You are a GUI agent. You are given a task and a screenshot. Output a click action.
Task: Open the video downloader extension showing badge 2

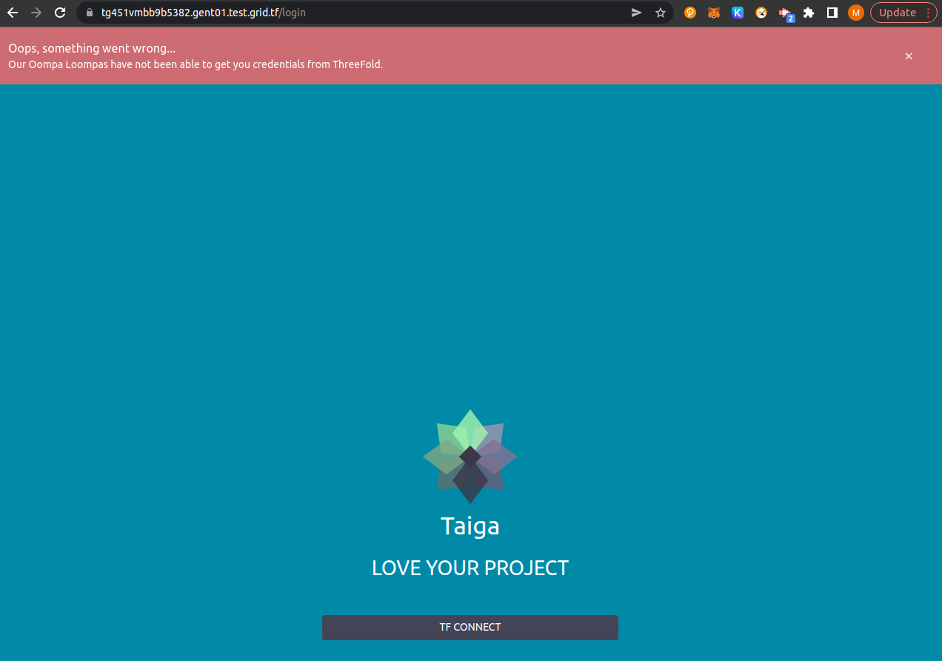click(785, 13)
